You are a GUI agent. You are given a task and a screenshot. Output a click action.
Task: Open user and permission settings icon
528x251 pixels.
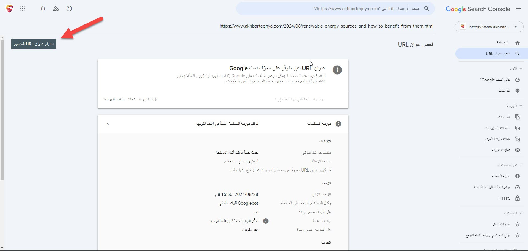pos(56,9)
